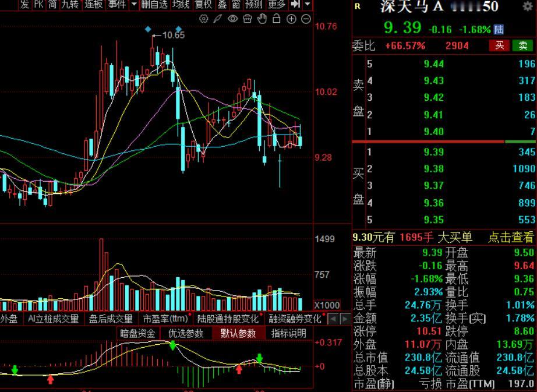Select the drawing pen tool
Screen dimensions: 537x392
pyautogui.click(x=218, y=19)
